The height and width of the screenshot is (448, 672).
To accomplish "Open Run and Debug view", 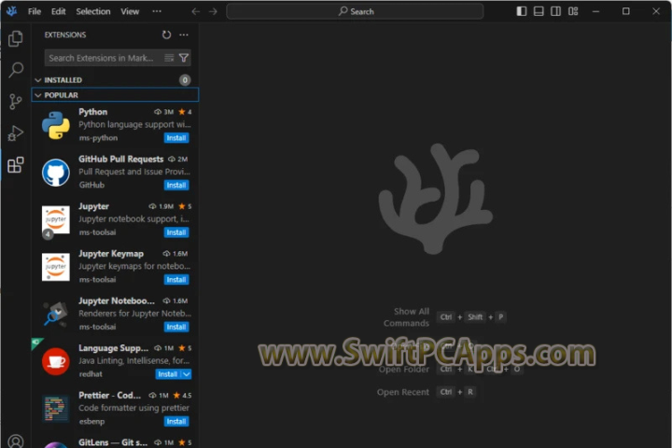I will [x=16, y=133].
